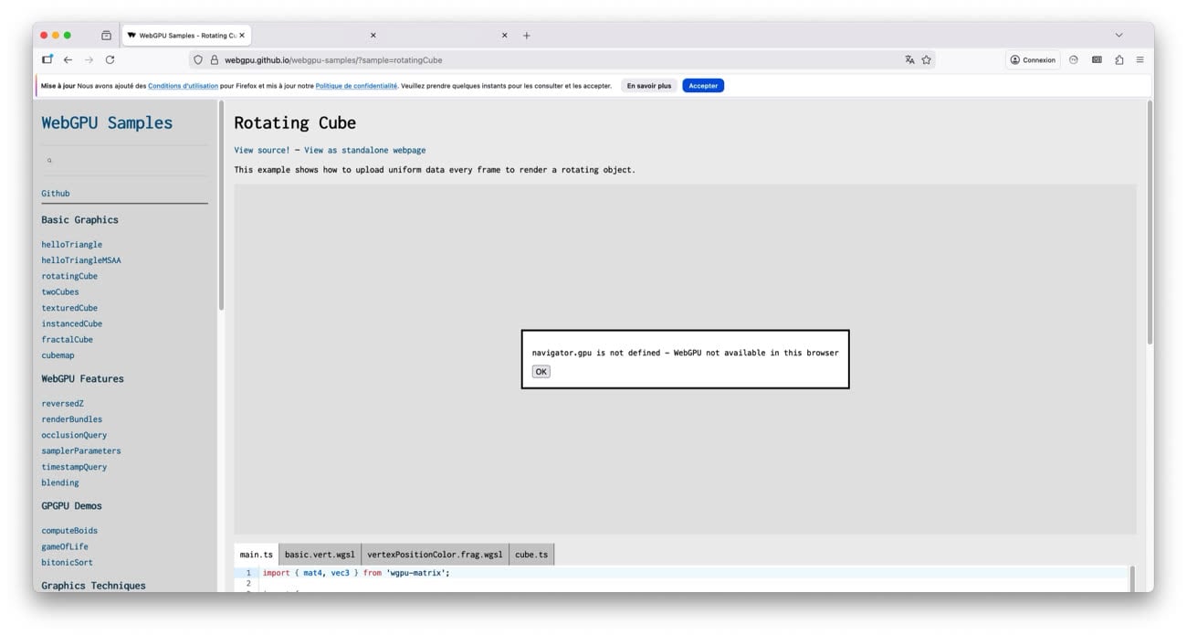Go back using the back arrow
Viewport: 1187px width, 635px height.
(68, 60)
